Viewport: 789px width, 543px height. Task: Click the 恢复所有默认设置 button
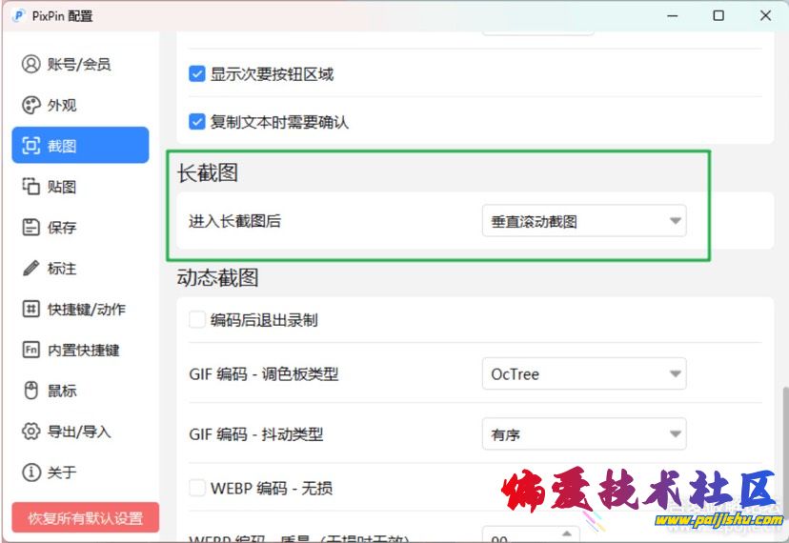click(85, 518)
